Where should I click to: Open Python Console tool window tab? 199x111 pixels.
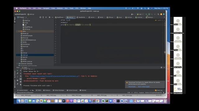(x=72, y=90)
